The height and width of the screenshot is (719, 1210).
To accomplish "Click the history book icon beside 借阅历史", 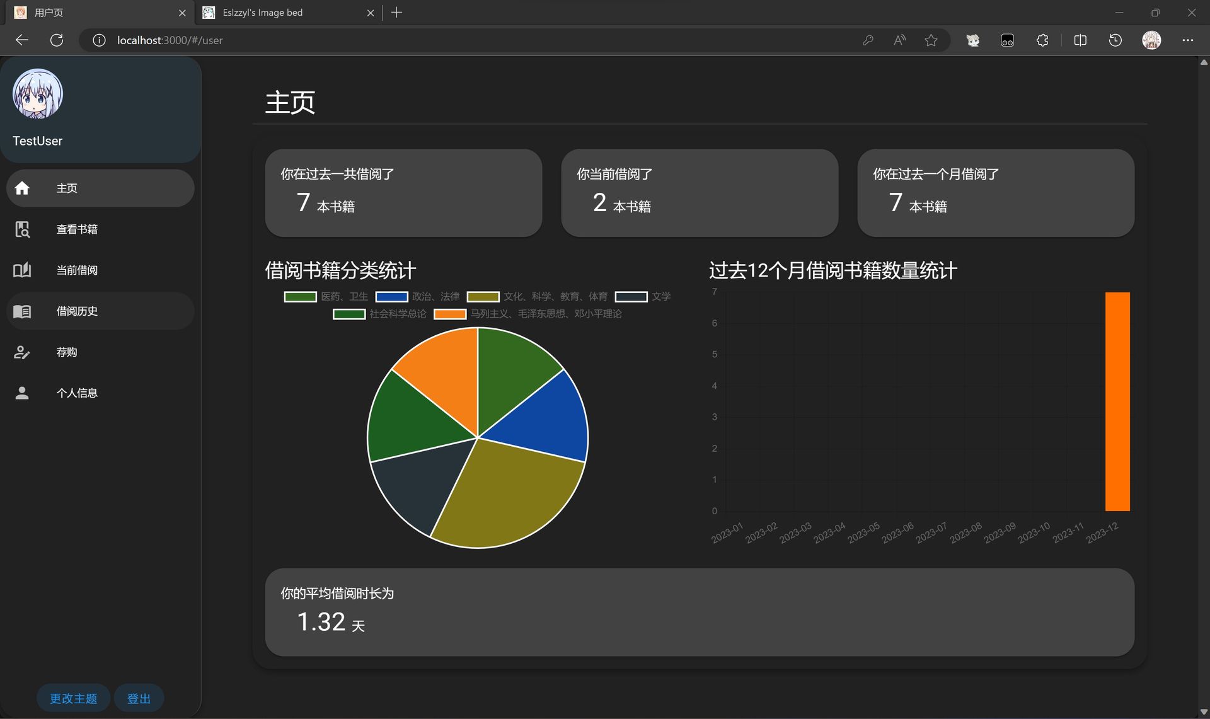I will [x=22, y=311].
